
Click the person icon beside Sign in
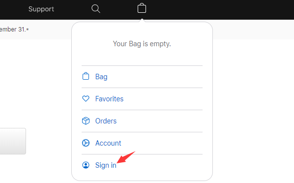coord(86,165)
